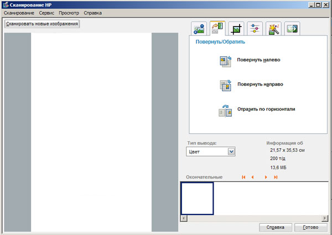Minimize the HP Scanning window
This screenshot has width=332, height=235.
pyautogui.click(x=311, y=4)
